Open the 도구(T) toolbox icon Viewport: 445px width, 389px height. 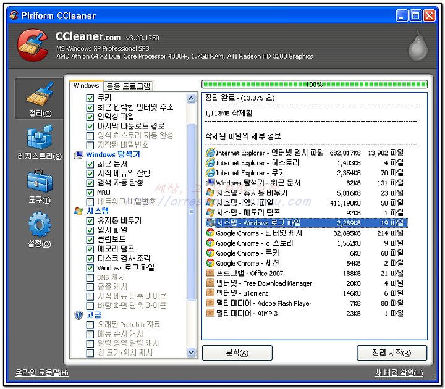pyautogui.click(x=40, y=181)
